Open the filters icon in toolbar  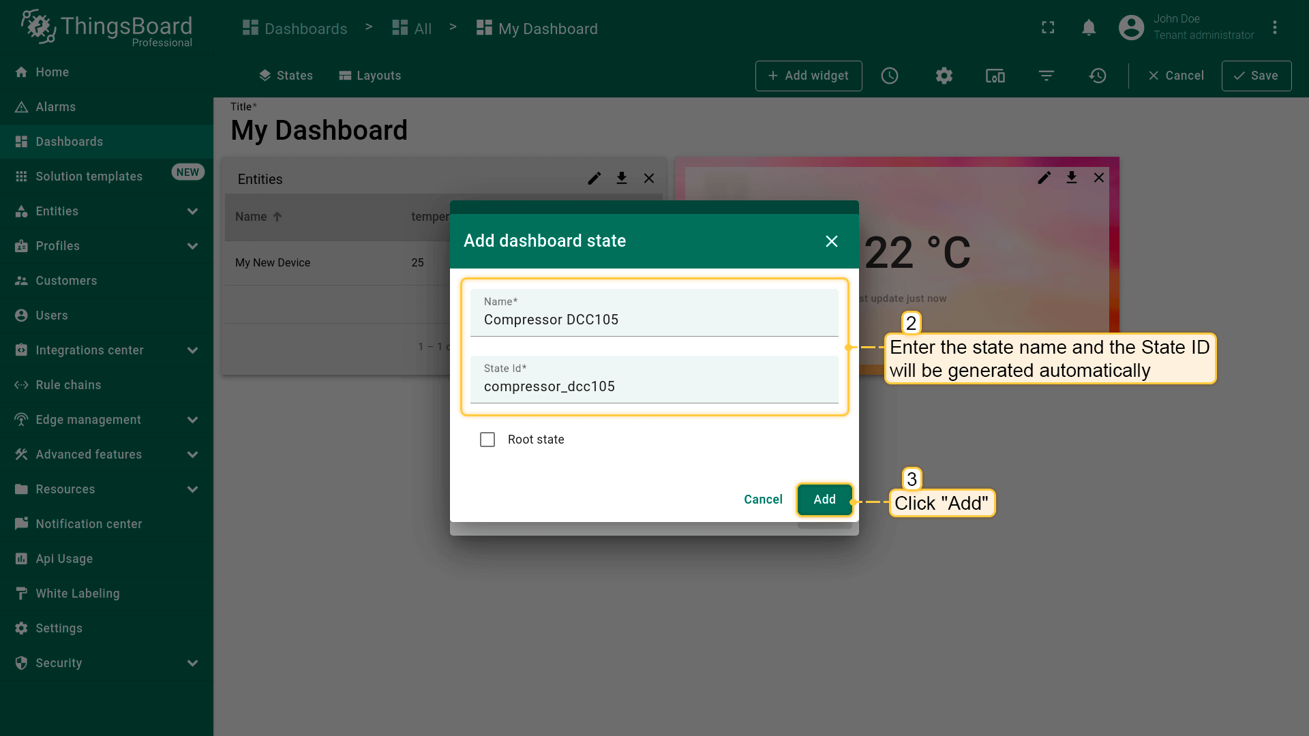coord(1047,76)
